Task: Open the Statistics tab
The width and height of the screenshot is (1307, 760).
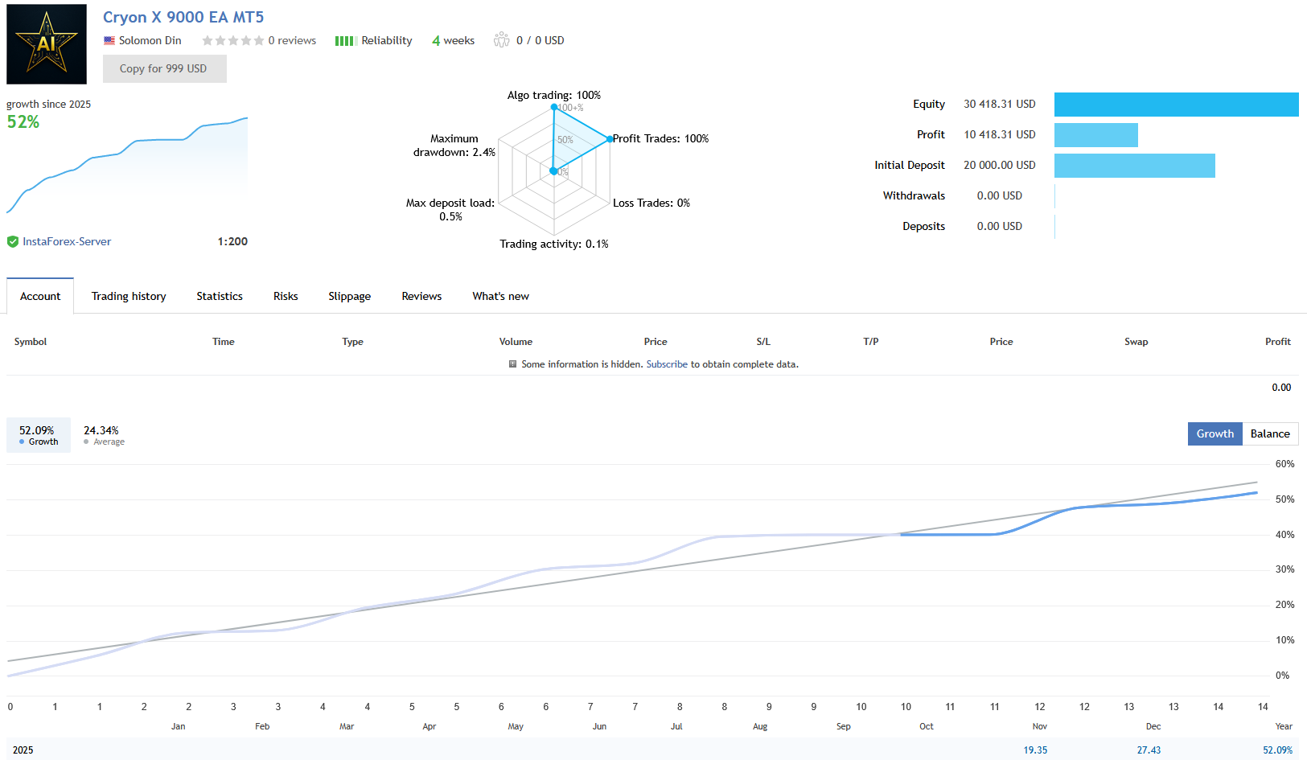Action: coord(219,296)
